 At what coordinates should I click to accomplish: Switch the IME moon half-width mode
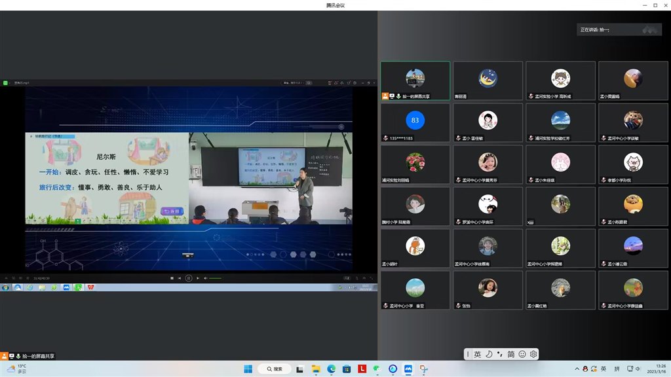pyautogui.click(x=489, y=354)
